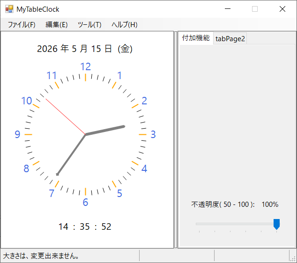Click the clock numeral 10
Image resolution: width=297 pixels, height=263 pixels.
pos(27,101)
